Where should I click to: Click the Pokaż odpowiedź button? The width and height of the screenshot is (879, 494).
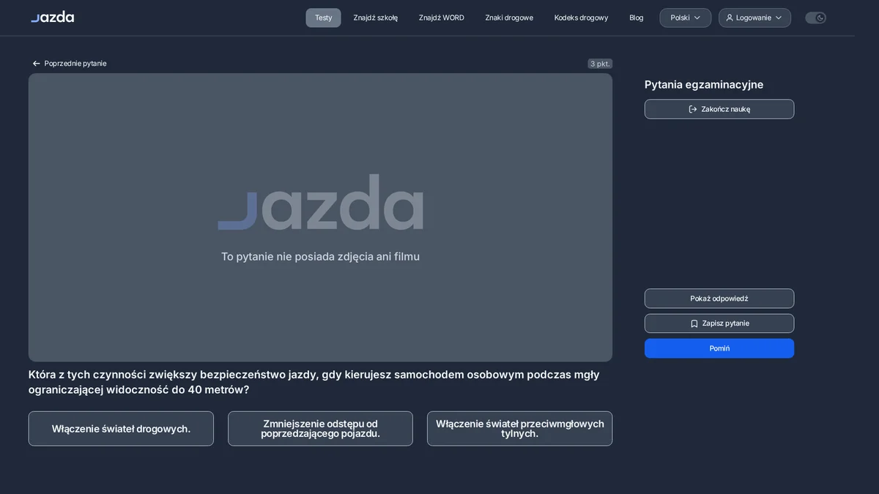pos(719,299)
